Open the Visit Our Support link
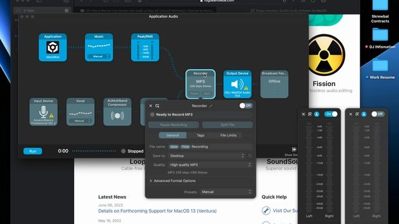 tap(285, 210)
